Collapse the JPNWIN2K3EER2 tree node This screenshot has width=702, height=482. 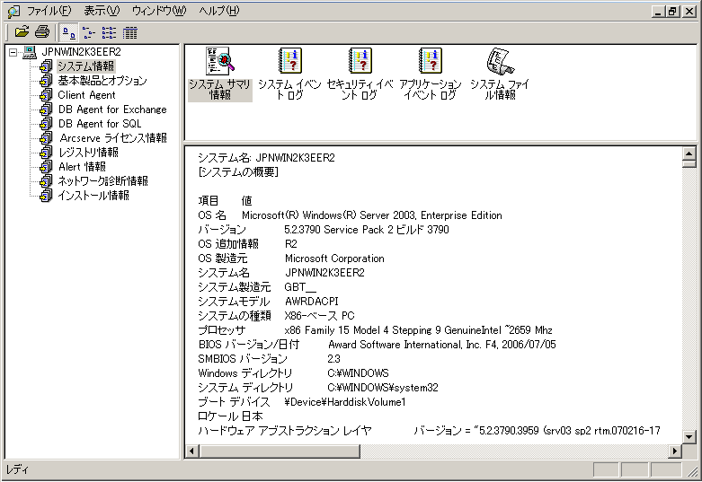[13, 52]
